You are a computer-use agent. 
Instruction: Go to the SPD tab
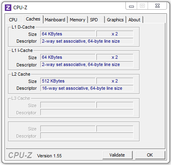coord(96,20)
